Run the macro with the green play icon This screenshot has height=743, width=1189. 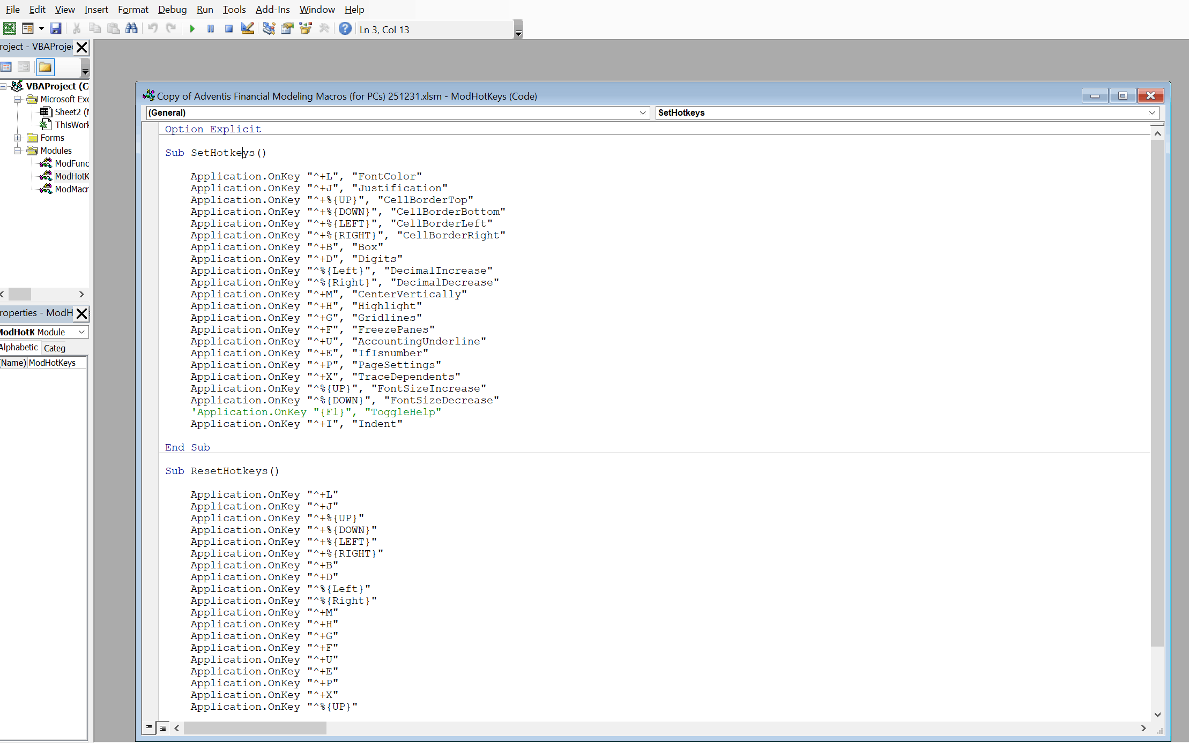pyautogui.click(x=192, y=29)
